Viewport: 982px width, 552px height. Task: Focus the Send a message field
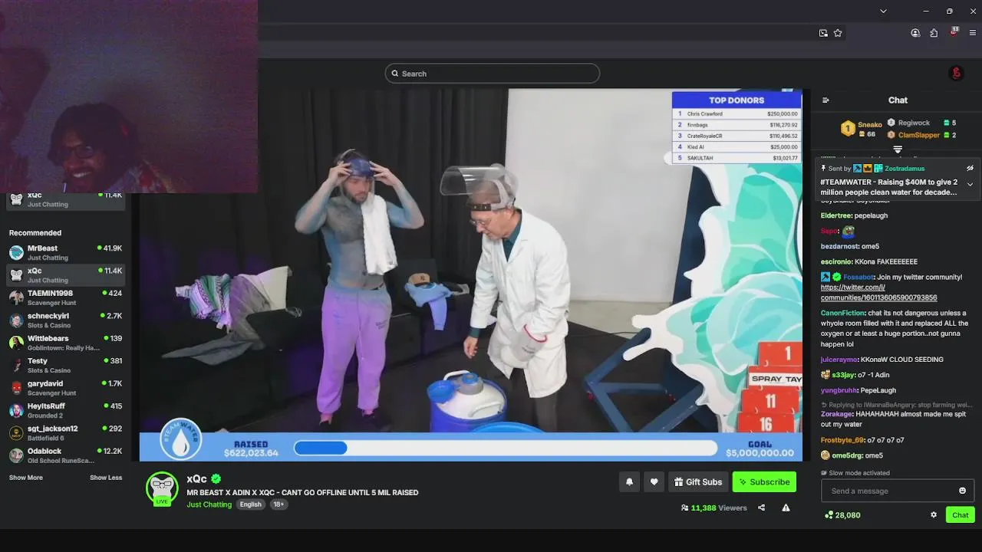898,491
